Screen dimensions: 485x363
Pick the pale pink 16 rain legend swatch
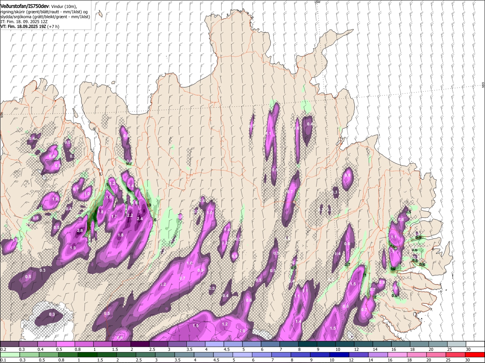click(398, 355)
